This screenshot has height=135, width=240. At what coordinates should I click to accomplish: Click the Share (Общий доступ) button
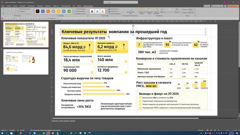(x=233, y=6)
